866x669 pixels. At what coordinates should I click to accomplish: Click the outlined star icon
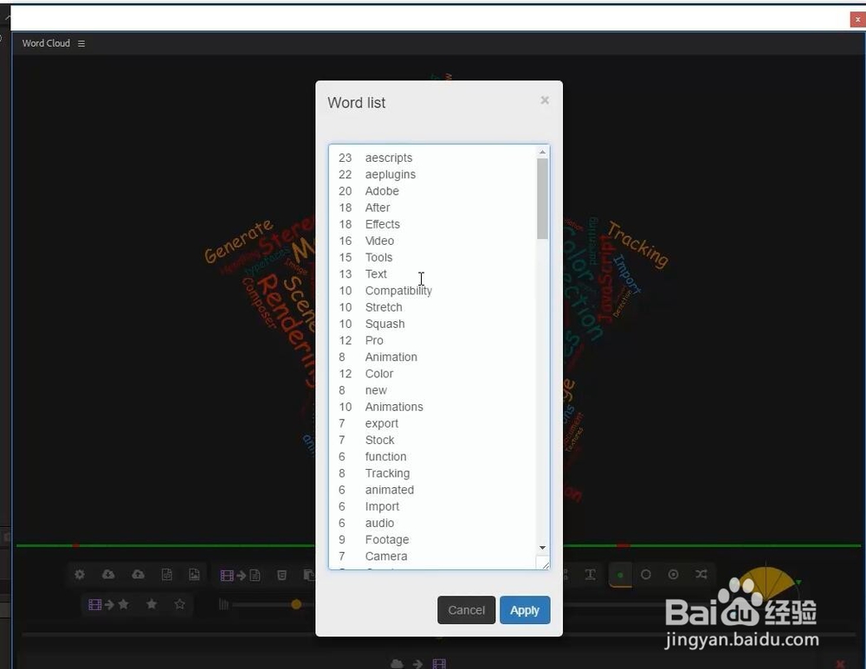pyautogui.click(x=179, y=604)
